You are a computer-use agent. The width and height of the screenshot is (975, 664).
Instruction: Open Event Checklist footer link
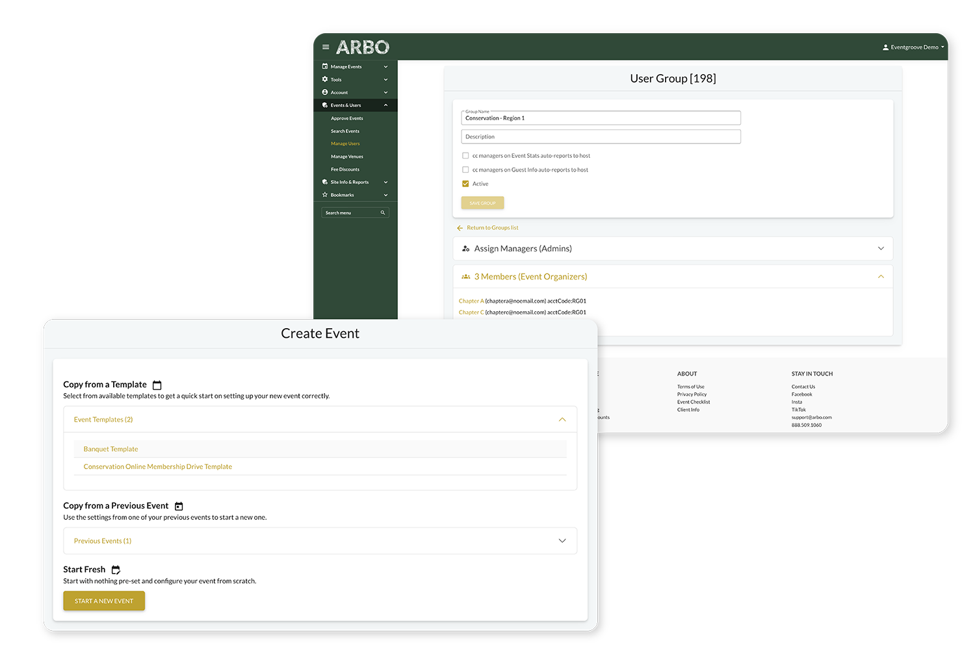tap(694, 402)
